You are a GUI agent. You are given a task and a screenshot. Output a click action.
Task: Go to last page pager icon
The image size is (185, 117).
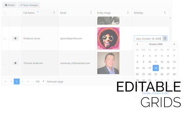click(28, 82)
